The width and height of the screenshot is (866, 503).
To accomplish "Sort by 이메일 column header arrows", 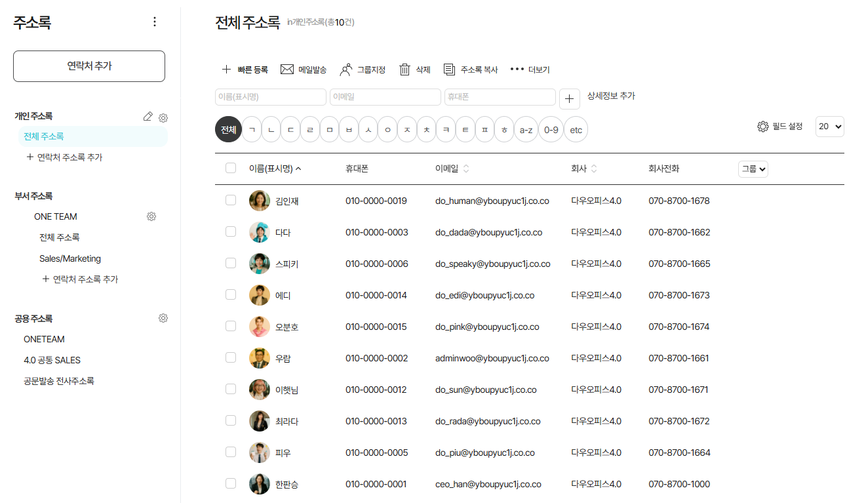I will pyautogui.click(x=466, y=169).
